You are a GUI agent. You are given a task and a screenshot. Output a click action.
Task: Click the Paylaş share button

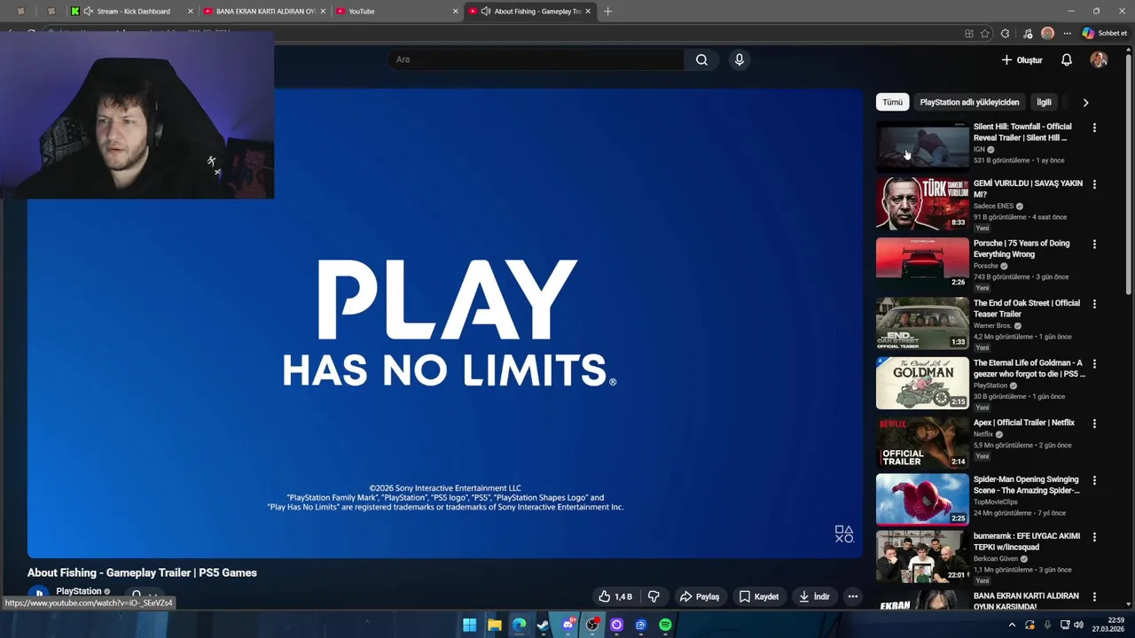[x=700, y=596]
